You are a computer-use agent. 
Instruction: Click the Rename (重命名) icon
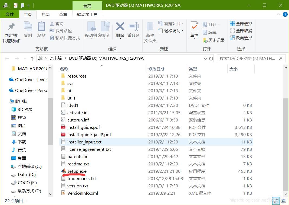click(x=134, y=26)
